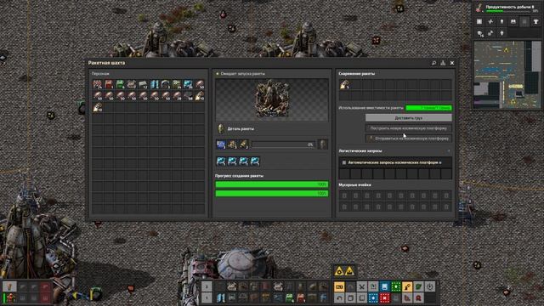Pick the steel plate stack of 12 in inventory
This screenshot has height=306, width=544.
[143, 84]
